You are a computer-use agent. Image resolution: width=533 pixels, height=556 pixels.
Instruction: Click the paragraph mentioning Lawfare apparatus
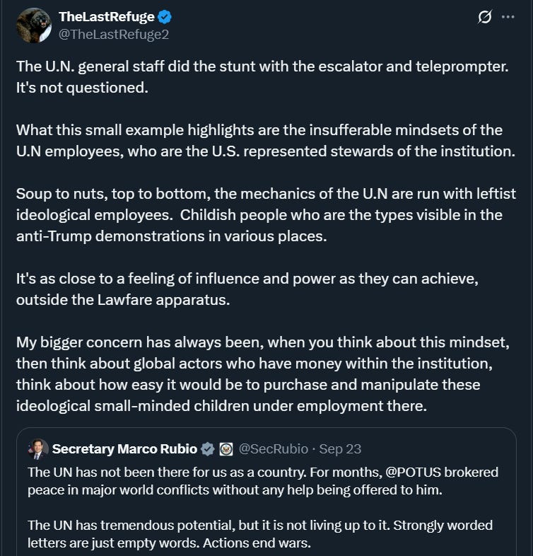click(x=247, y=289)
